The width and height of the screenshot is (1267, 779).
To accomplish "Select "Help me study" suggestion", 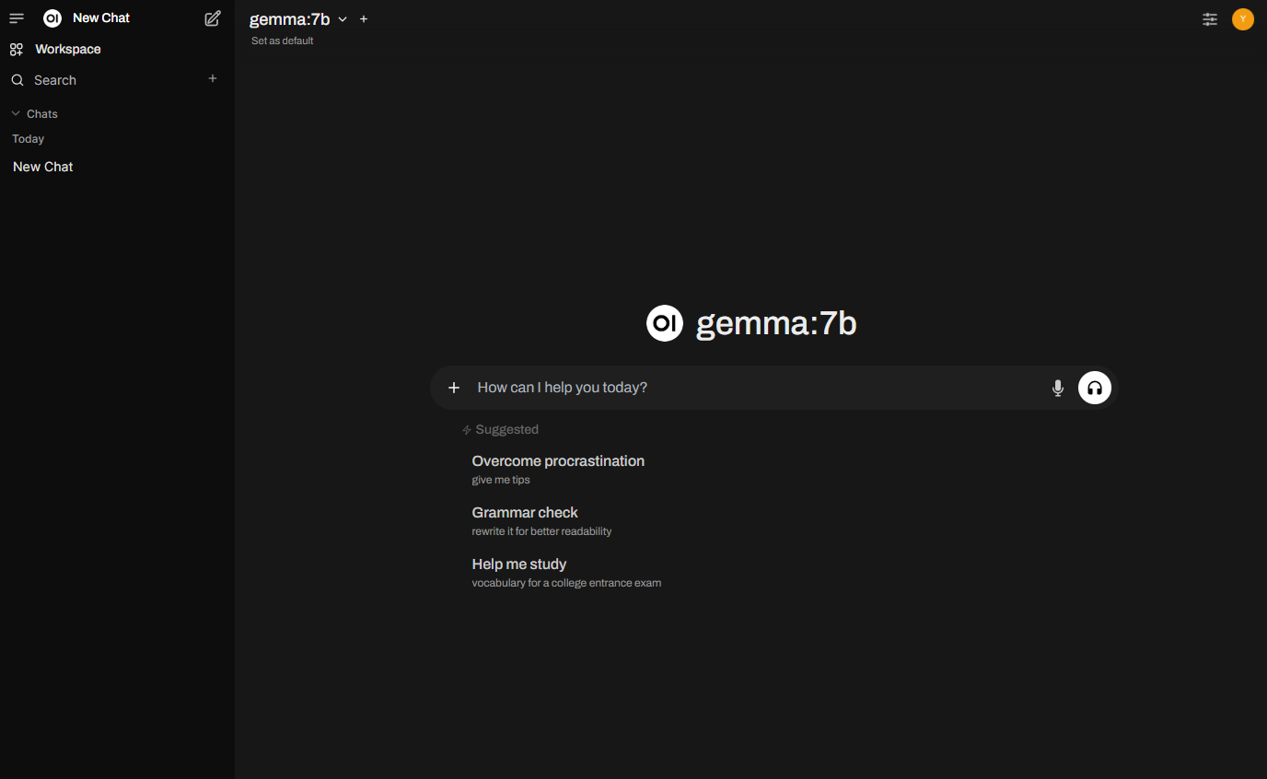I will (566, 572).
